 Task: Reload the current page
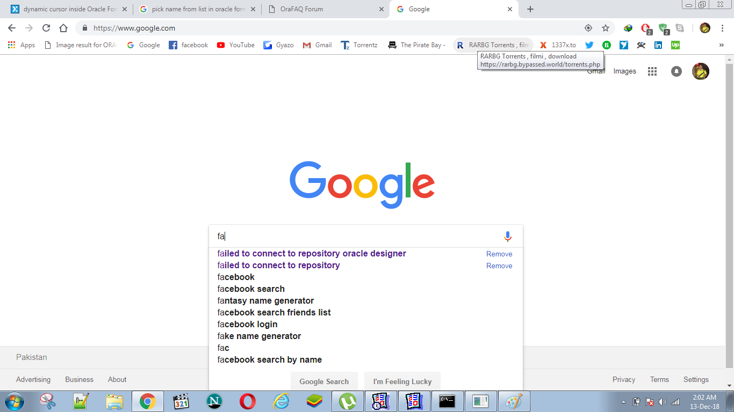pyautogui.click(x=46, y=28)
